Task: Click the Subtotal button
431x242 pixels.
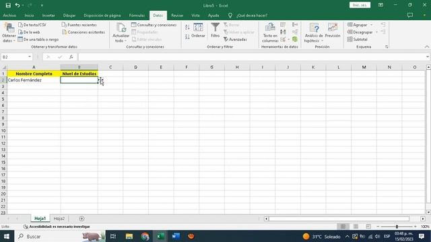Action: 358,40
